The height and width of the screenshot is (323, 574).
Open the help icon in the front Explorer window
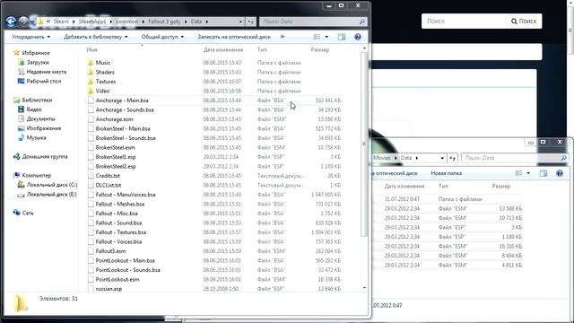[358, 37]
